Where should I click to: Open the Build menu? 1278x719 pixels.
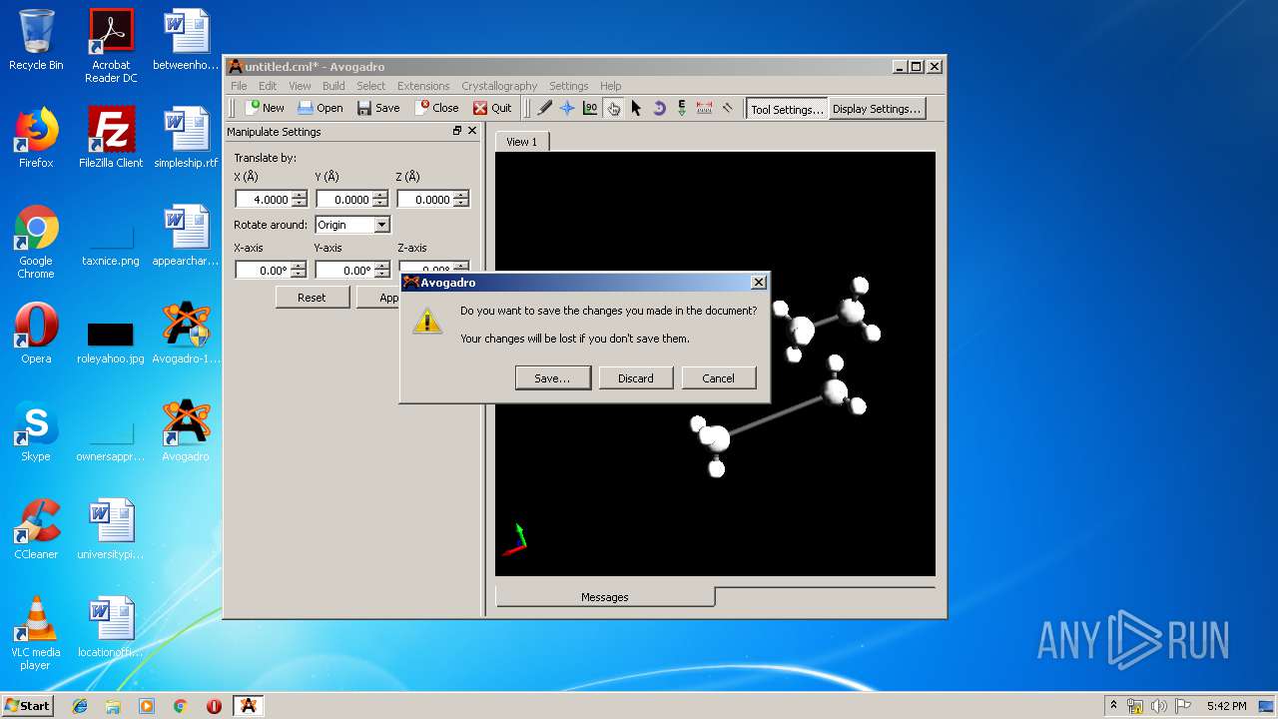point(333,86)
